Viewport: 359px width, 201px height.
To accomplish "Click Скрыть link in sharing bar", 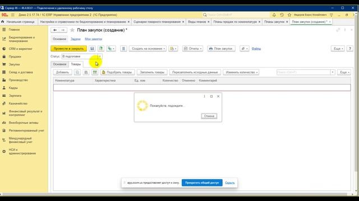I will pos(229,183).
